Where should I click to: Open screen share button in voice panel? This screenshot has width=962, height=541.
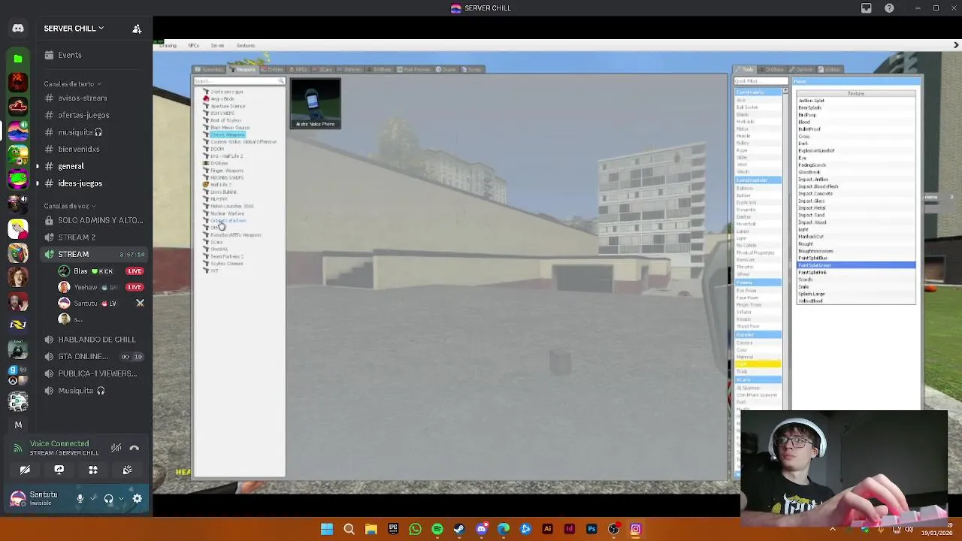pyautogui.click(x=59, y=470)
